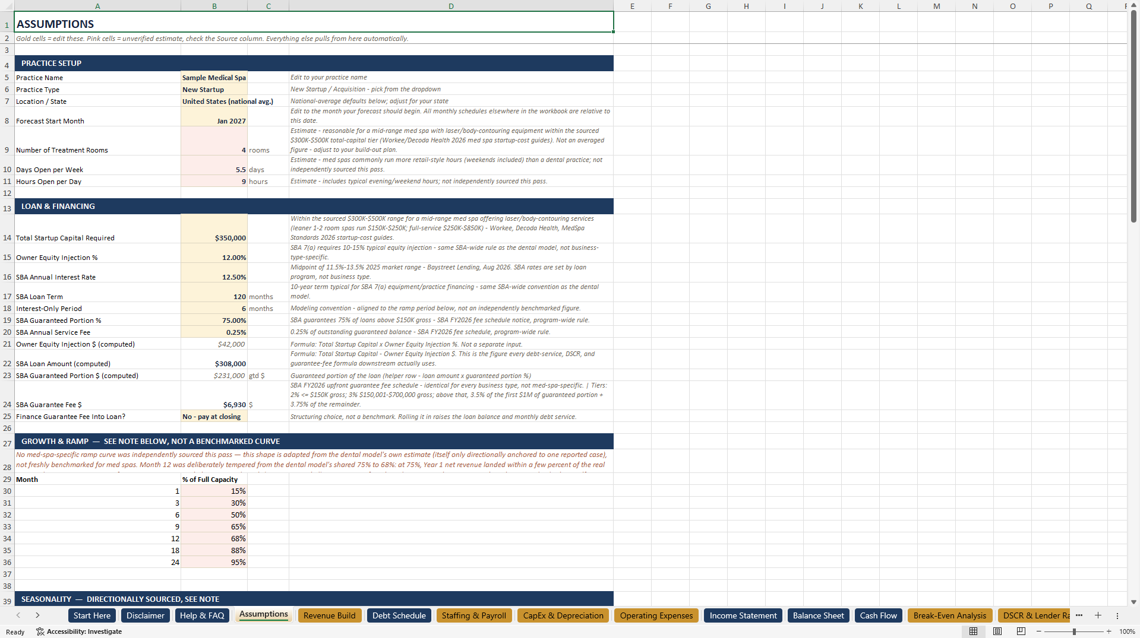Open the CapEx & Depreciation tab

click(563, 615)
